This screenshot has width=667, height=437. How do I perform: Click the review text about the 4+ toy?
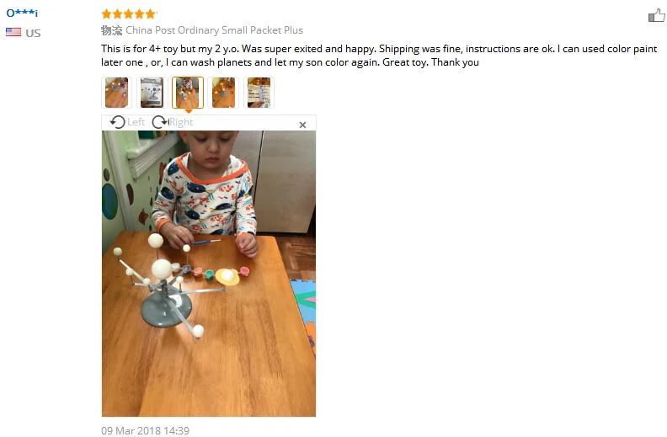coord(379,56)
